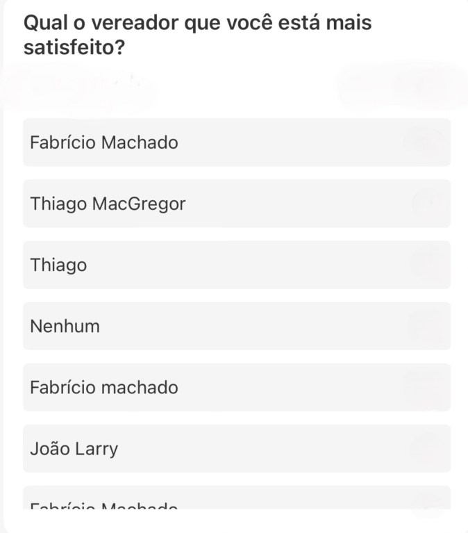Screen dimensions: 468x533
Task: Select the first Fabrício Machado option at top
Action: click(x=208, y=142)
